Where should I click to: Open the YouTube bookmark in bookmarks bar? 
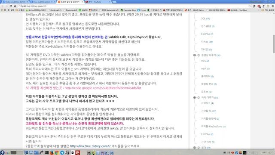[237, 10]
